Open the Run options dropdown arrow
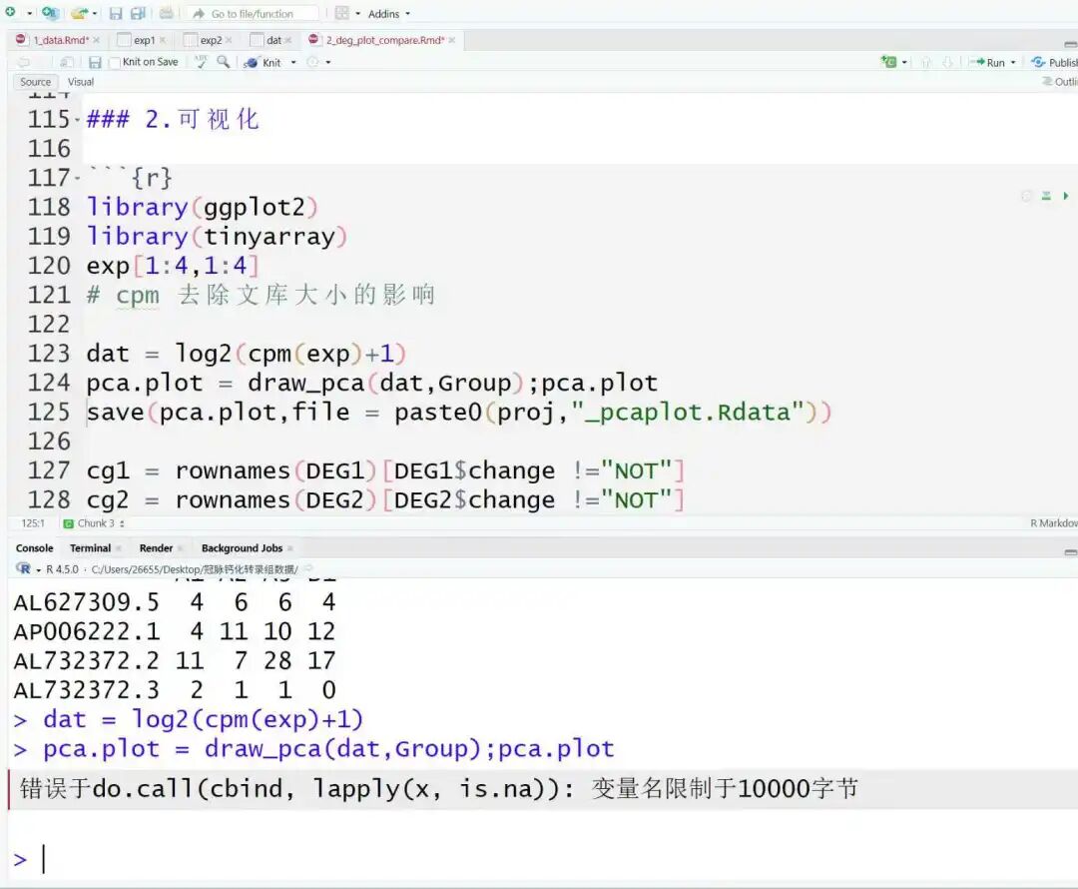The image size is (1078, 889). click(x=1013, y=63)
